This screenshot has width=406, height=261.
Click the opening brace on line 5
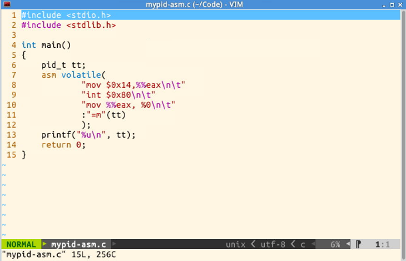click(24, 55)
